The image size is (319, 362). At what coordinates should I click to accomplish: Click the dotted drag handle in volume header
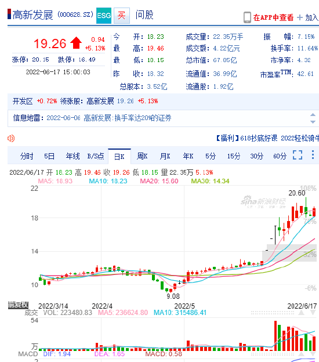(x=273, y=313)
